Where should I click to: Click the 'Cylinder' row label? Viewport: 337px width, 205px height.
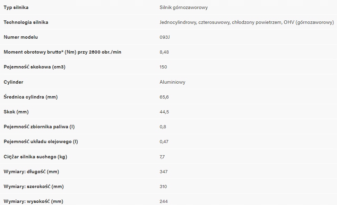point(13,82)
